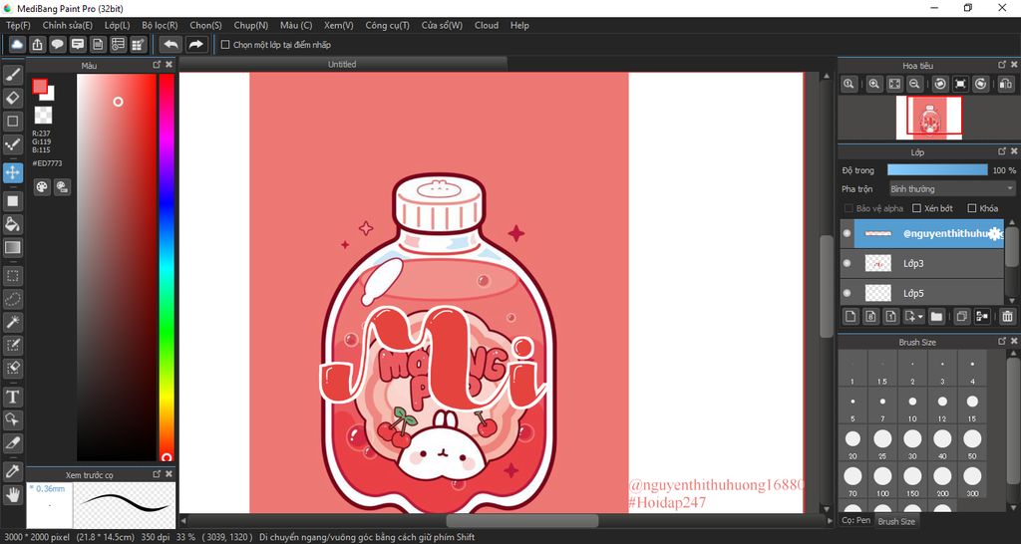Select the Lasso tool
The width and height of the screenshot is (1021, 544).
click(x=13, y=299)
